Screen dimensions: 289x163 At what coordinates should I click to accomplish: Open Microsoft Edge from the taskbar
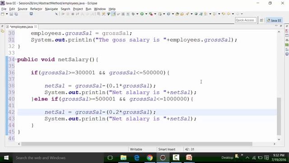[x=136, y=158]
